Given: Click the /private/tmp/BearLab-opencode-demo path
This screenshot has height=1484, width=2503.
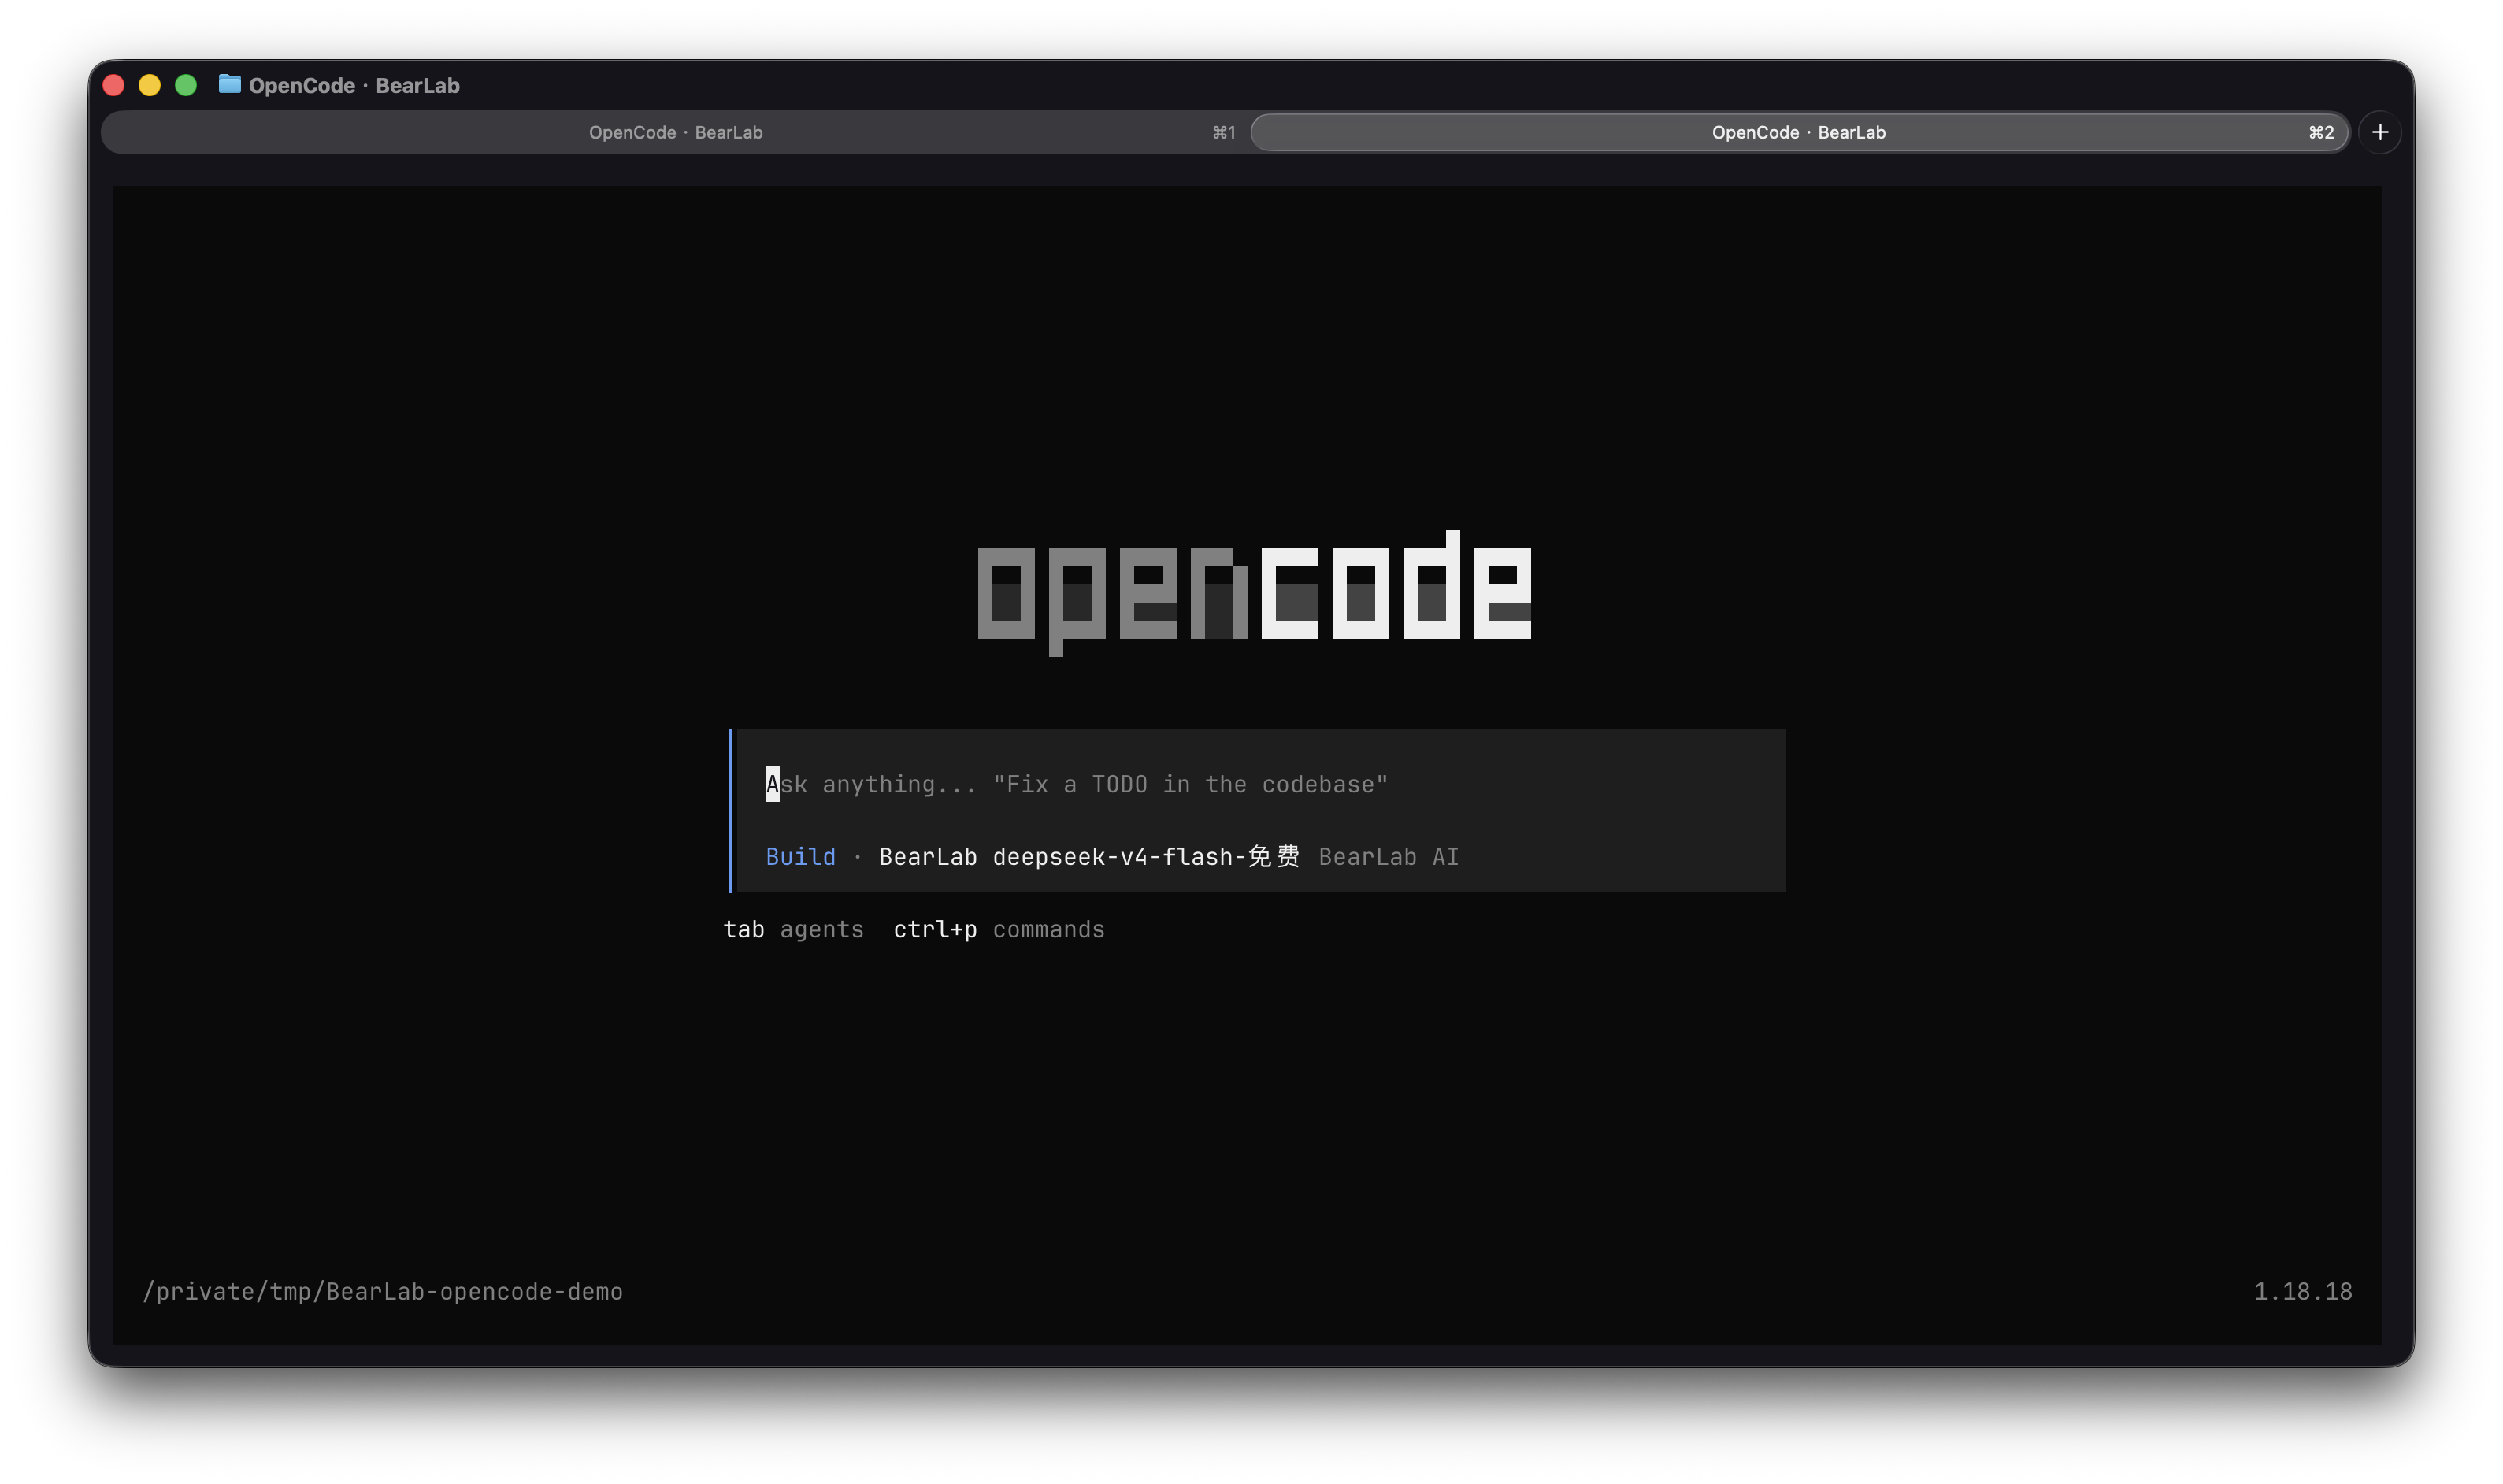Looking at the screenshot, I should [x=383, y=1292].
